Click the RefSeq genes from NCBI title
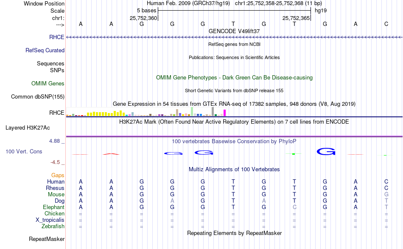Image resolution: width=403 pixels, height=249 pixels. click(234, 44)
